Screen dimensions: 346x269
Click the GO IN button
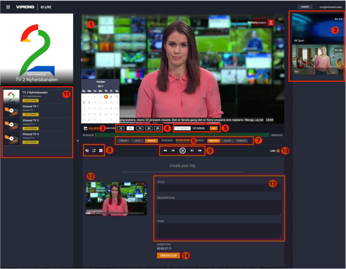pos(137,141)
